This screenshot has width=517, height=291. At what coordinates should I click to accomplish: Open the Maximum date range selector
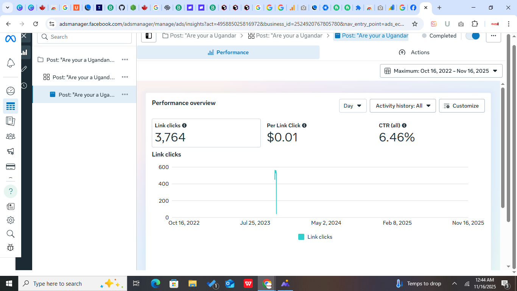441,71
